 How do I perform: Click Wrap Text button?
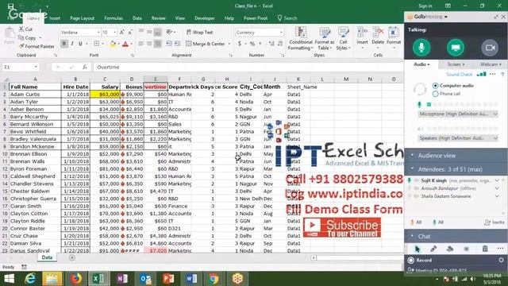coord(199,32)
